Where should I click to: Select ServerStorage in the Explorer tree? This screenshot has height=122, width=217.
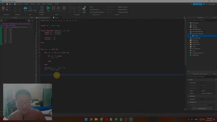click(196, 38)
